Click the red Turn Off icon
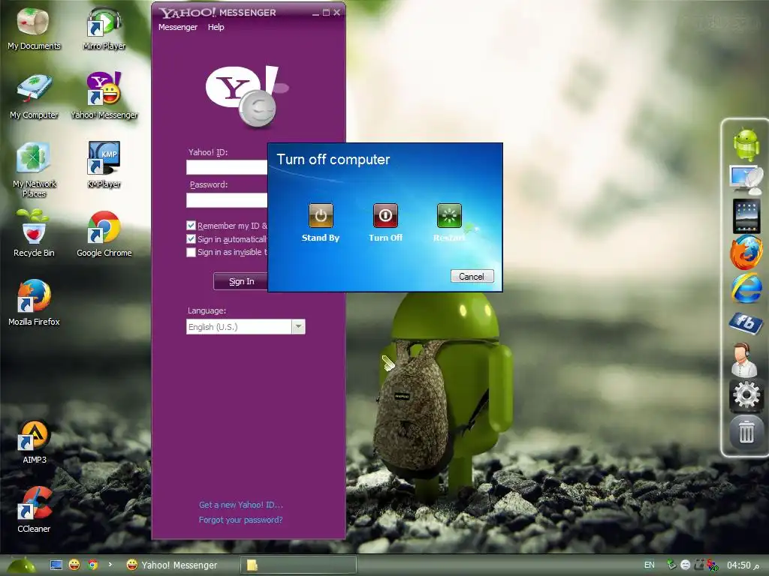769x576 pixels. tap(385, 216)
